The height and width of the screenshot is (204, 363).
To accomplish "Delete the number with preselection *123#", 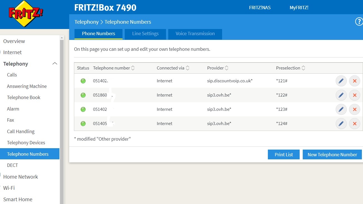I will (355, 109).
